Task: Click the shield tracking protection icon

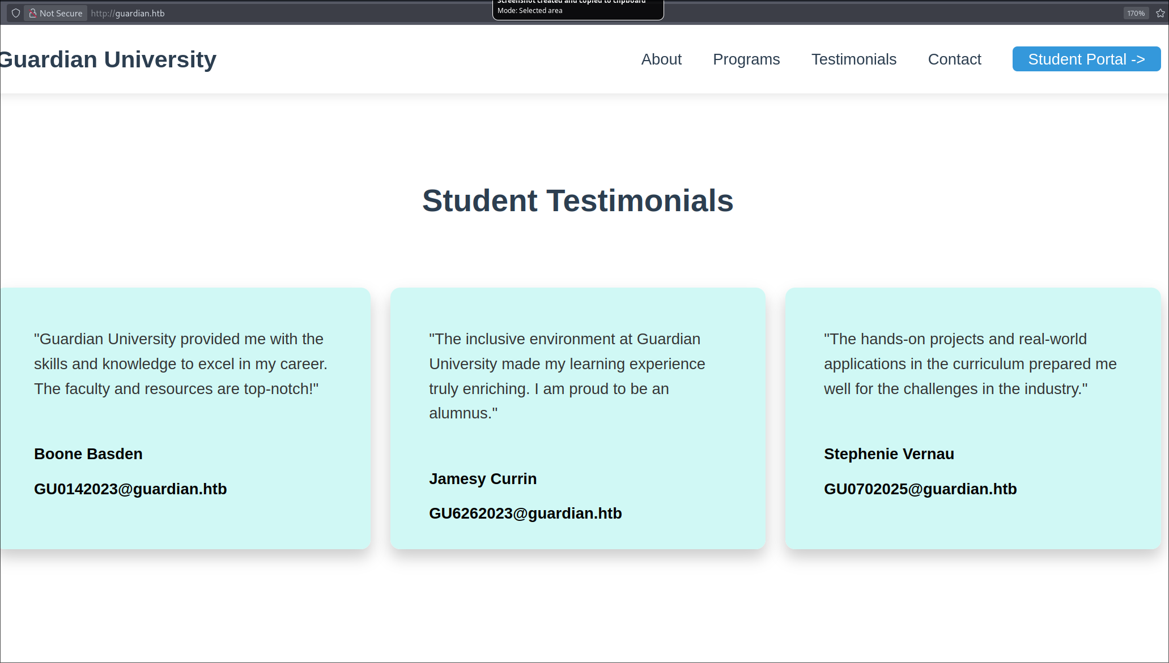Action: click(16, 13)
